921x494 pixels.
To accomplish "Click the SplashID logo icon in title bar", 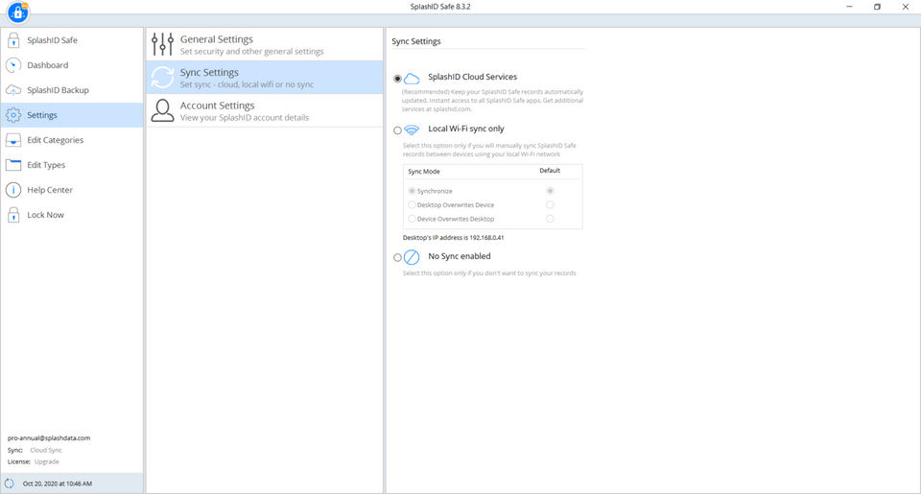I will pos(17,12).
